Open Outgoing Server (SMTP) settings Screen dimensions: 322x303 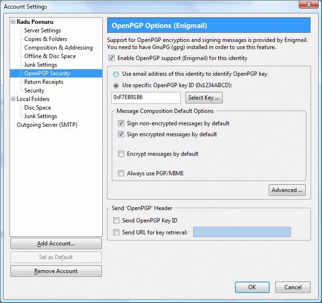point(47,125)
